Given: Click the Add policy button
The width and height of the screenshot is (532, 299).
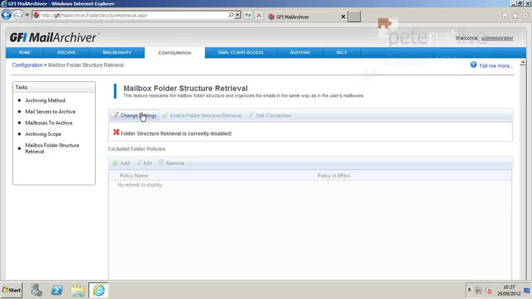Looking at the screenshot, I should click(x=121, y=163).
